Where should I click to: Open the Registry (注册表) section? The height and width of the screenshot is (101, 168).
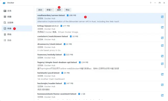click(x=17, y=22)
